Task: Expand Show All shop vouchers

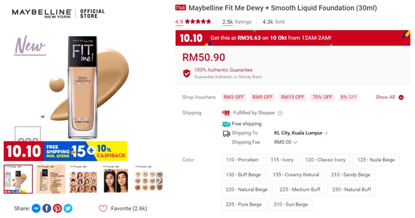Action: click(390, 97)
